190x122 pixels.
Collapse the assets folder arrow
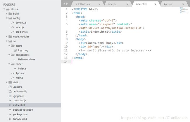tap(9, 46)
